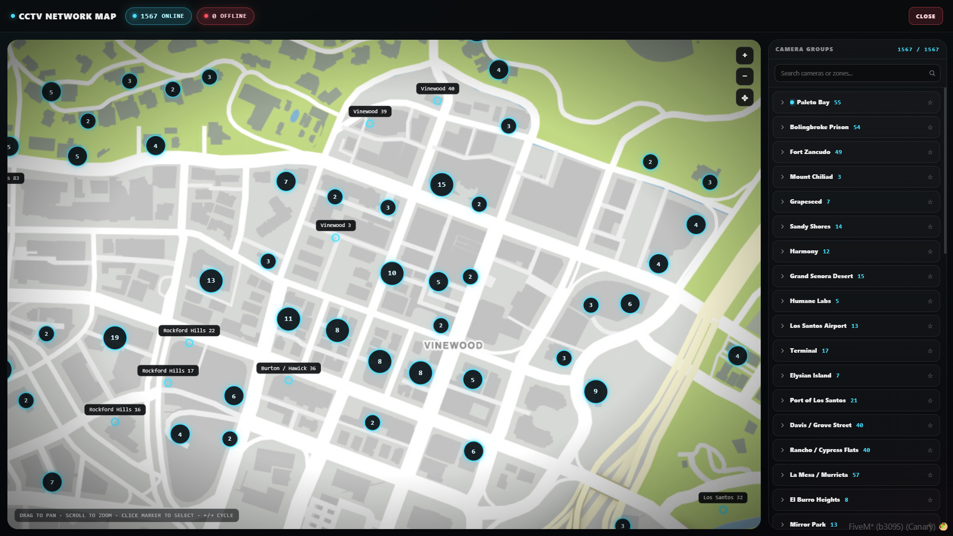The image size is (953, 536).
Task: Click the Rockford Hills 17 camera marker
Action: 168,383
